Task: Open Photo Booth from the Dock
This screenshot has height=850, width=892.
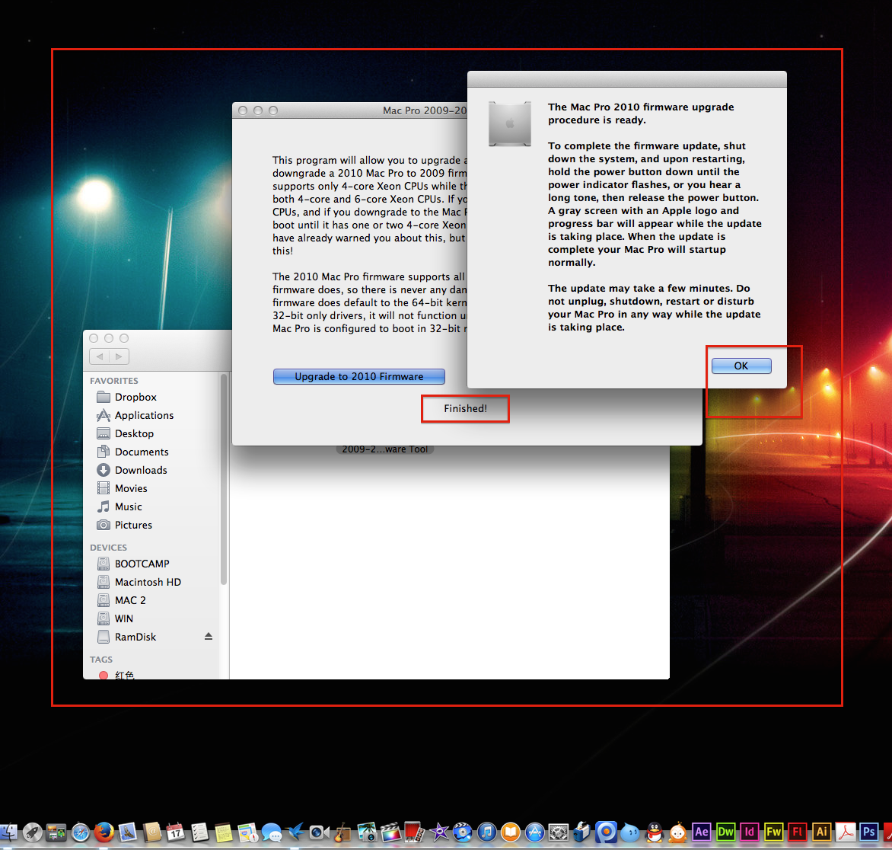Action: (x=415, y=832)
